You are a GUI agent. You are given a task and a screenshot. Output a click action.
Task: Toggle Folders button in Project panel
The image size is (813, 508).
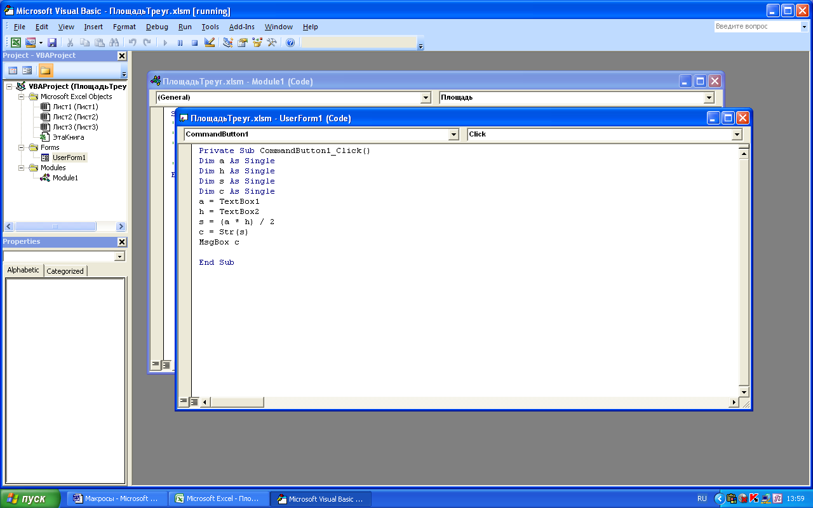pos(46,70)
